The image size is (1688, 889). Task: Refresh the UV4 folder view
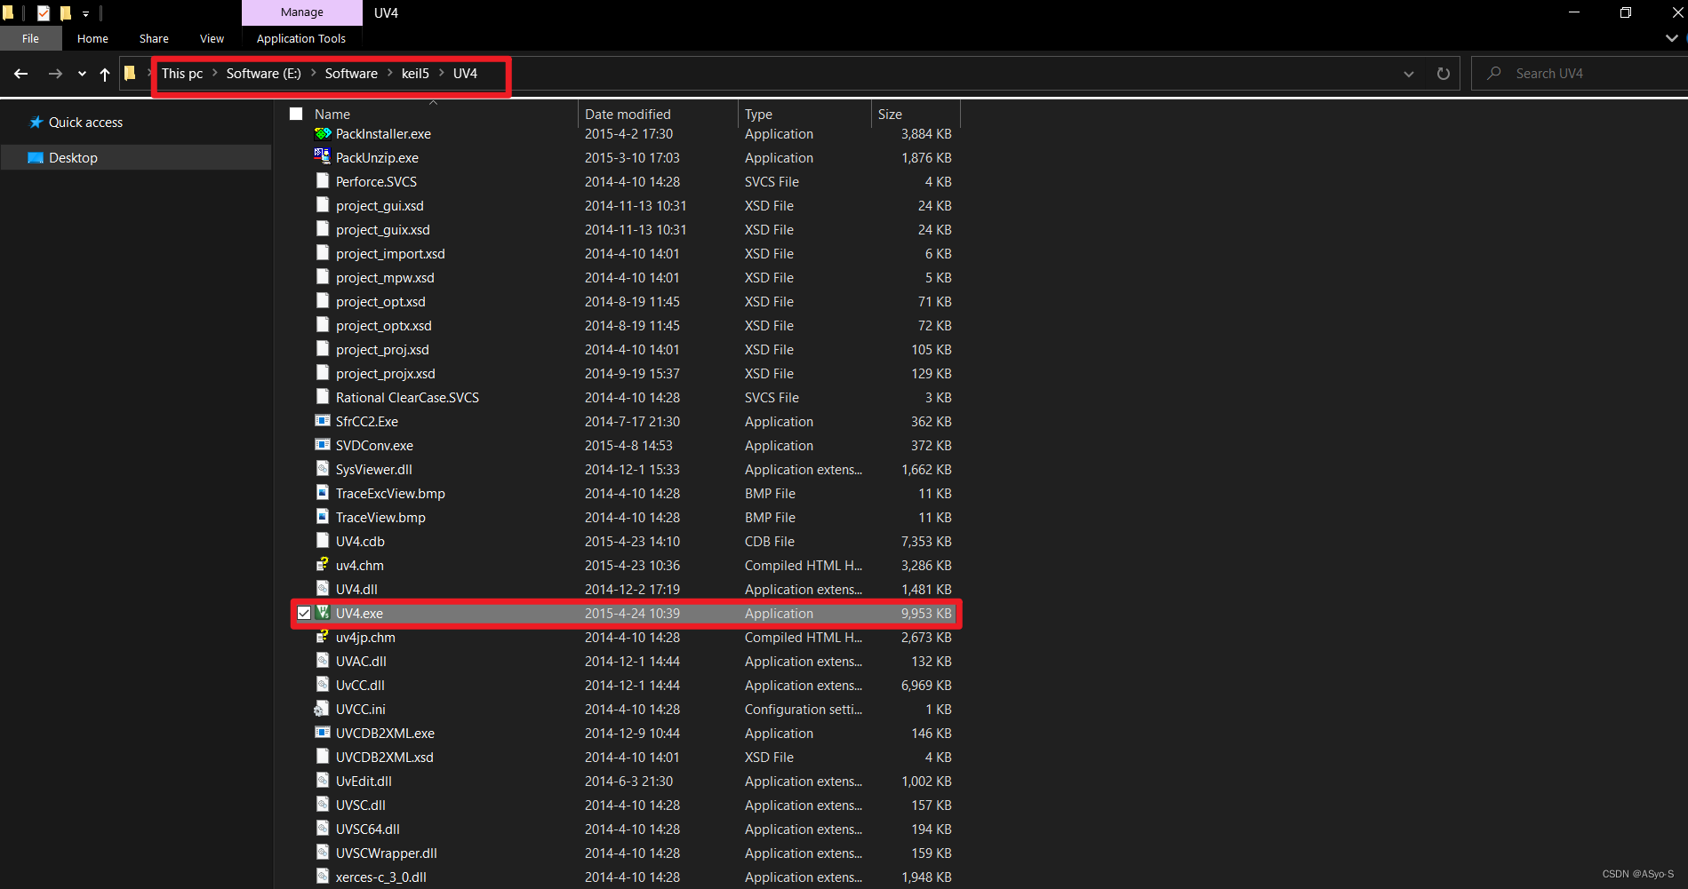coord(1444,74)
